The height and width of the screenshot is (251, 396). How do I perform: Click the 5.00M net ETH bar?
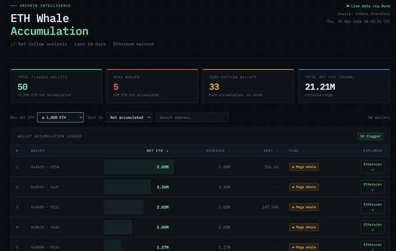point(139,167)
